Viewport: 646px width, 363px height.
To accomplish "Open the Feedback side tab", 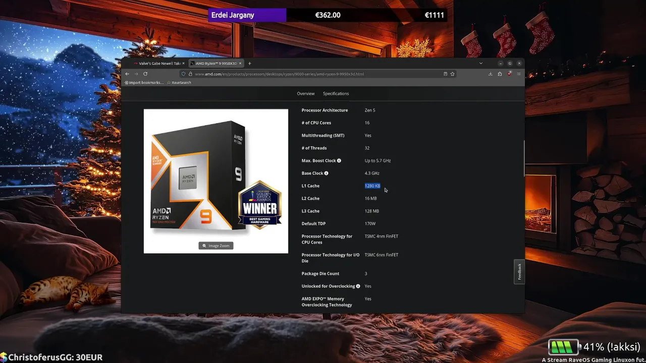I will pos(519,272).
